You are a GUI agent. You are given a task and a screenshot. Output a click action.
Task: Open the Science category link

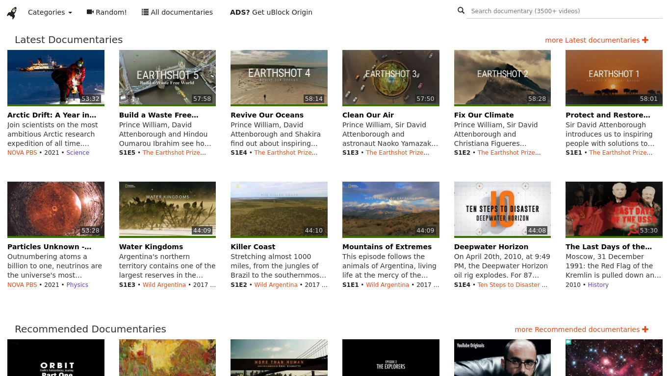pos(78,153)
